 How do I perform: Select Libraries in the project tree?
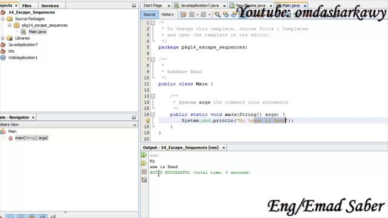point(22,38)
